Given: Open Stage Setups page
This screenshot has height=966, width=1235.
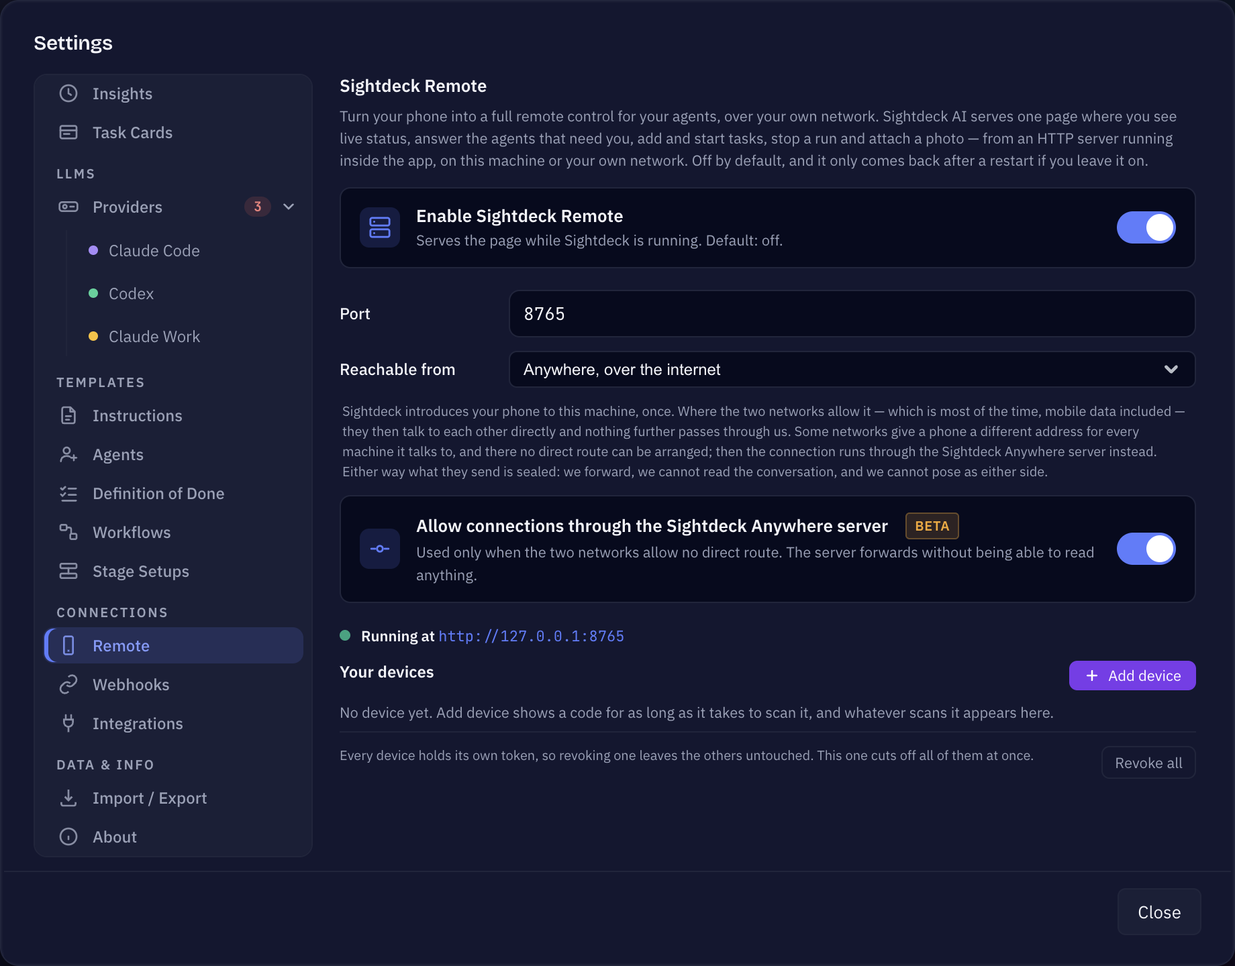Looking at the screenshot, I should [173, 571].
